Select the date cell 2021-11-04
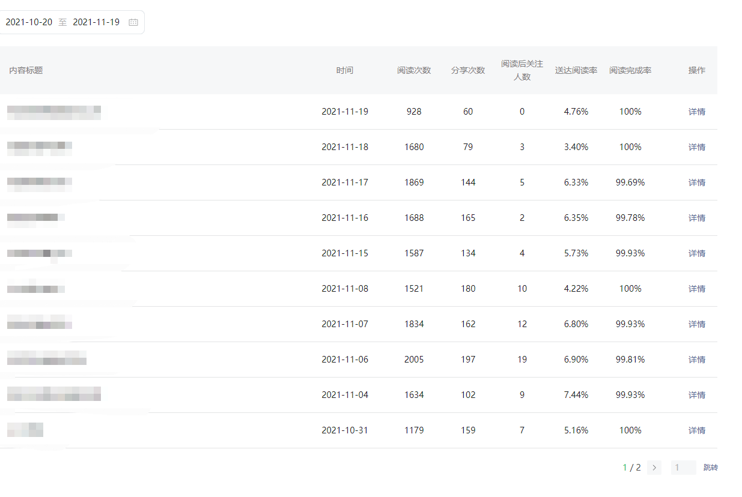Image resolution: width=742 pixels, height=497 pixels. pyautogui.click(x=345, y=395)
